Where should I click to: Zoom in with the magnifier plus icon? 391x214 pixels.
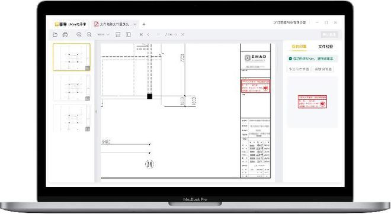[x=79, y=35]
